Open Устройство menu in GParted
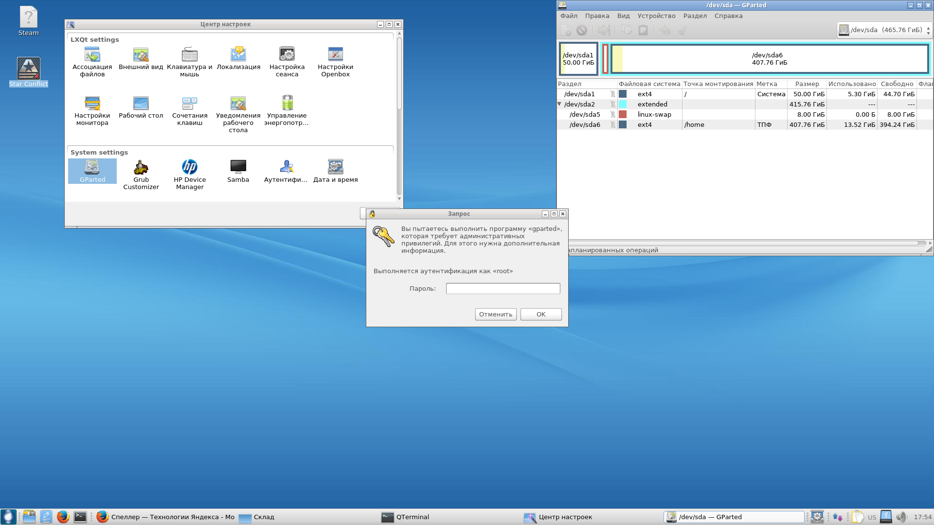Viewport: 934px width, 525px height. 656,16
